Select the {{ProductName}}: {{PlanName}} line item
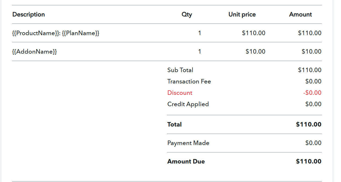 [56, 33]
